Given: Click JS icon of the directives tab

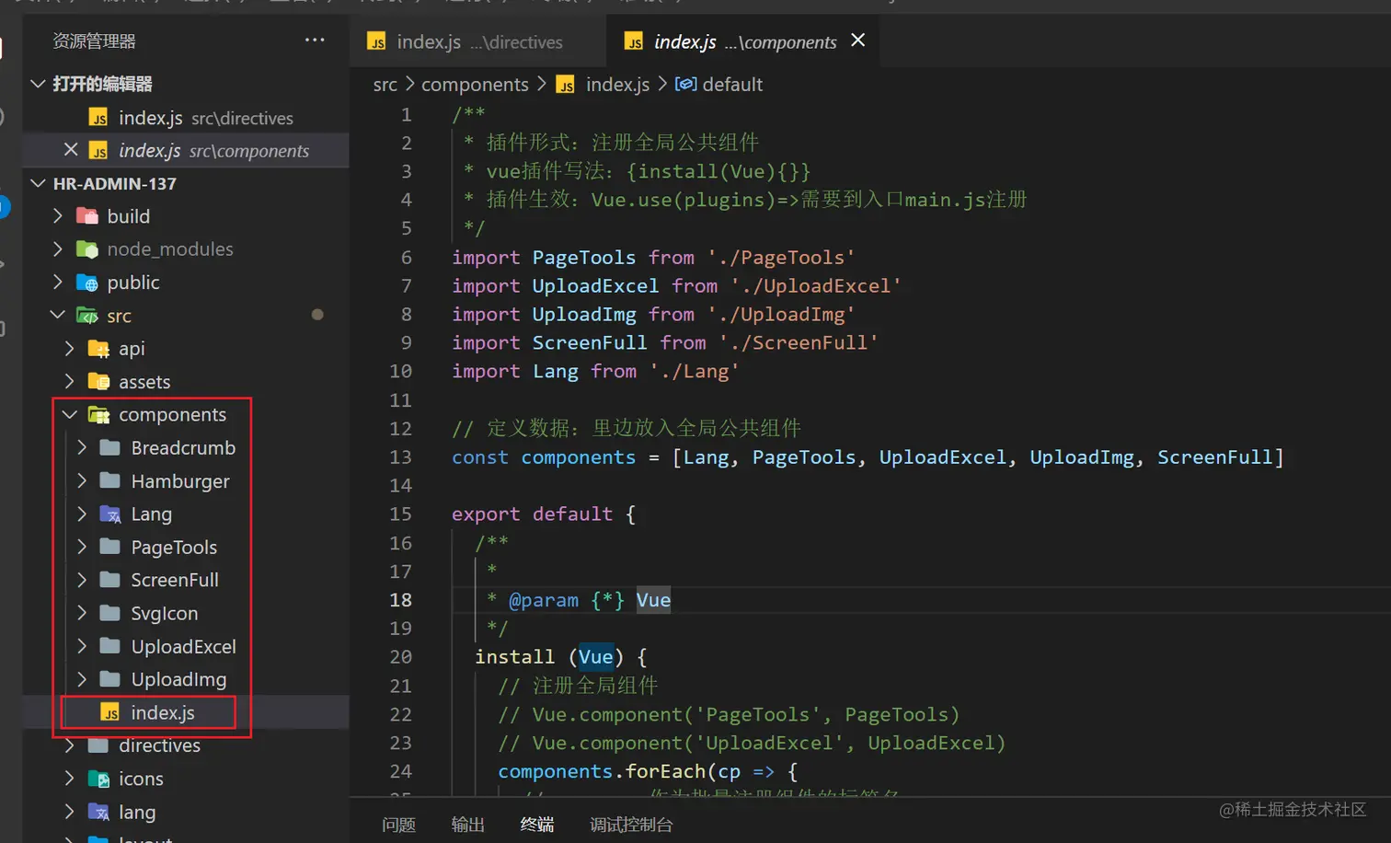Looking at the screenshot, I should pyautogui.click(x=376, y=41).
